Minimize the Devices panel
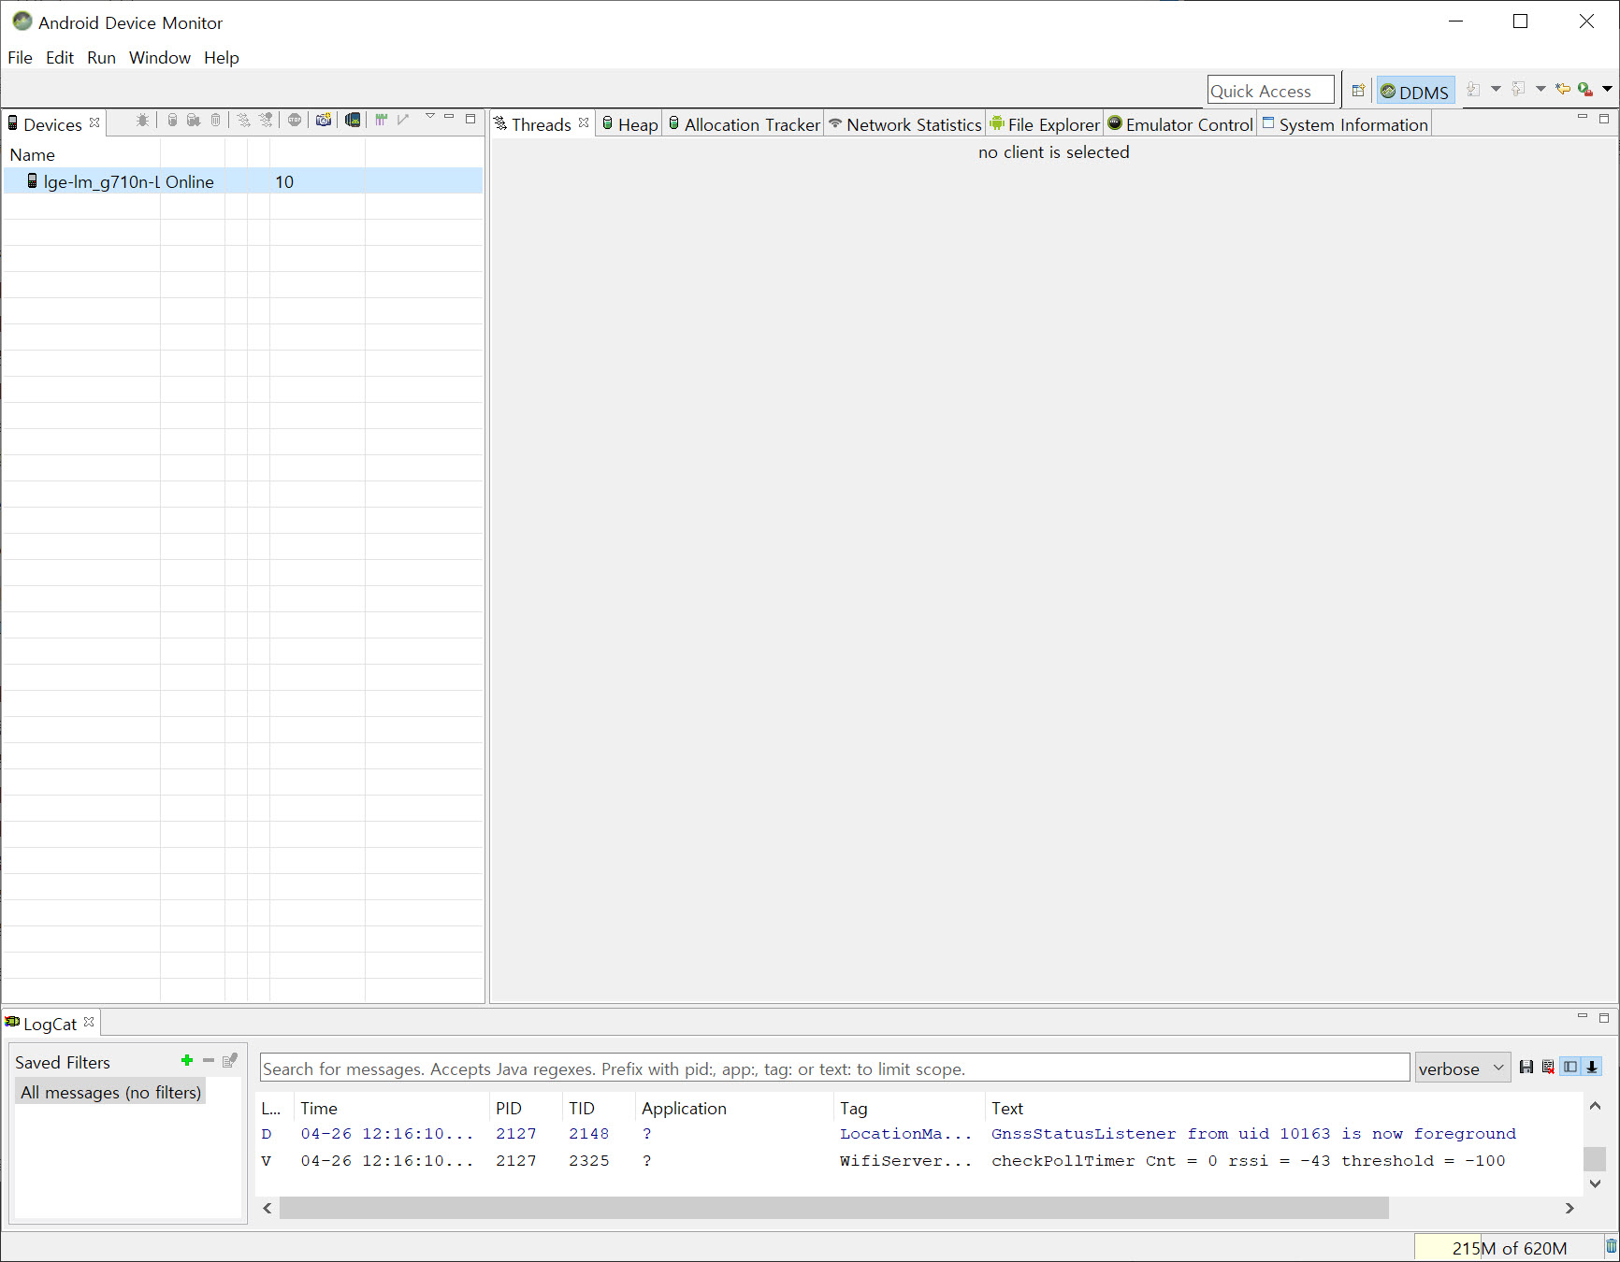Image resolution: width=1620 pixels, height=1262 pixels. 449,117
